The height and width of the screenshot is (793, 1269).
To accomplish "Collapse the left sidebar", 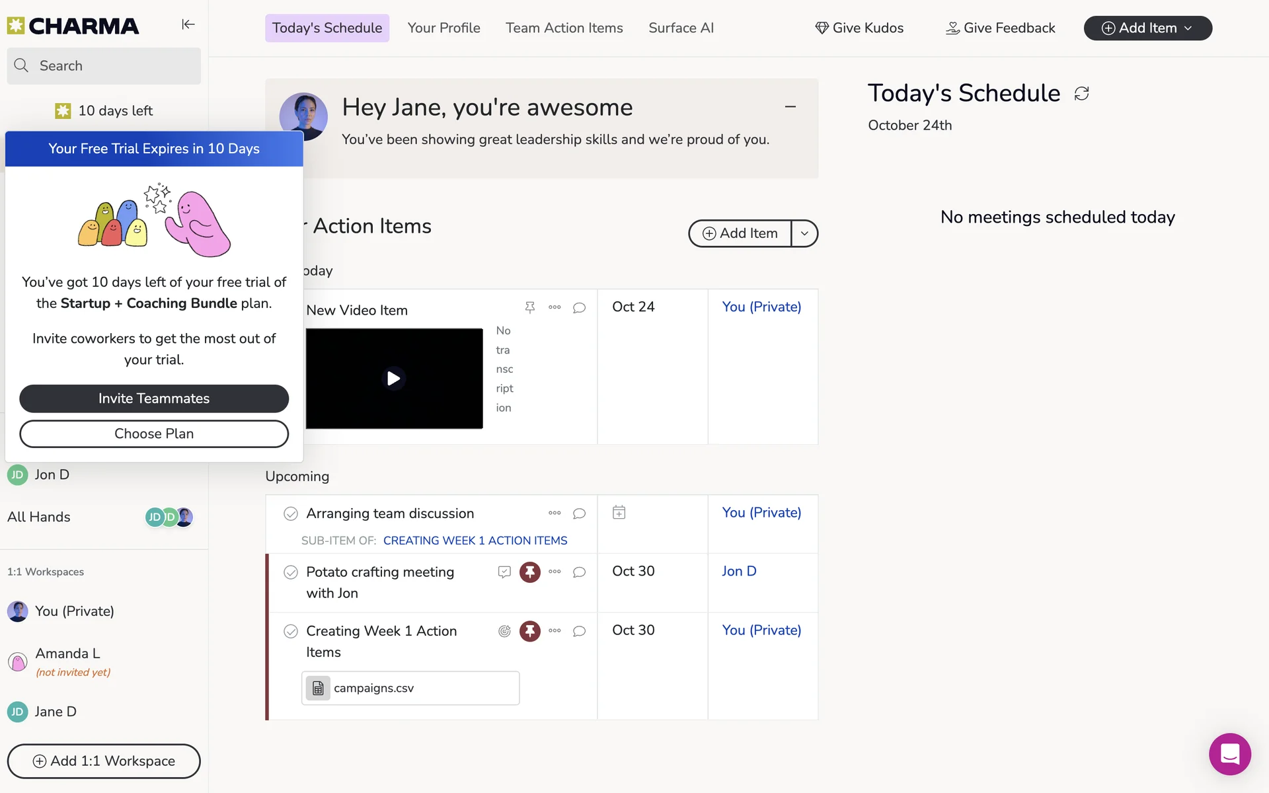I will (x=188, y=24).
